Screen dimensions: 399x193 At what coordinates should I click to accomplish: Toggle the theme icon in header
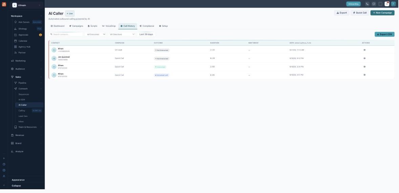pos(380,4)
